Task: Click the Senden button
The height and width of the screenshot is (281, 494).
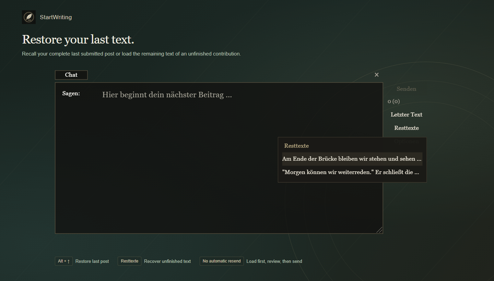Action: [407, 89]
